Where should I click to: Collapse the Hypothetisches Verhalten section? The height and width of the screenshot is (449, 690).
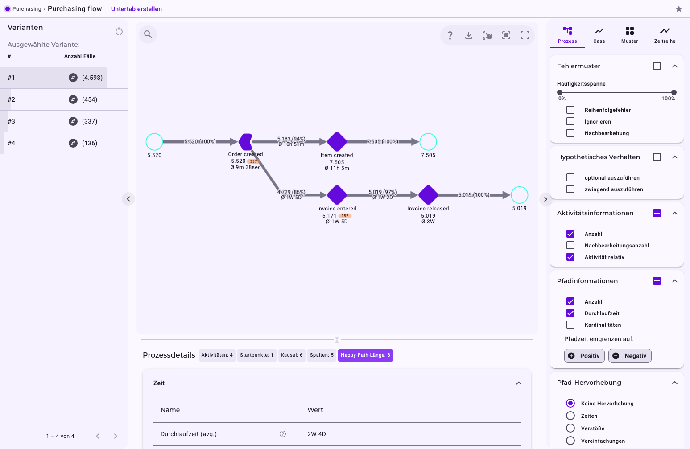[x=675, y=157]
